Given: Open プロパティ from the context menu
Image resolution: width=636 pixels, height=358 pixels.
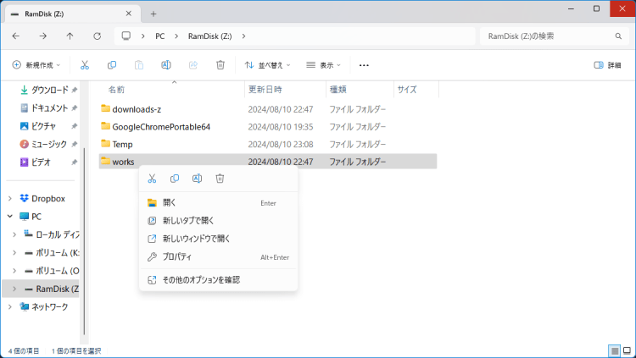Looking at the screenshot, I should point(218,256).
